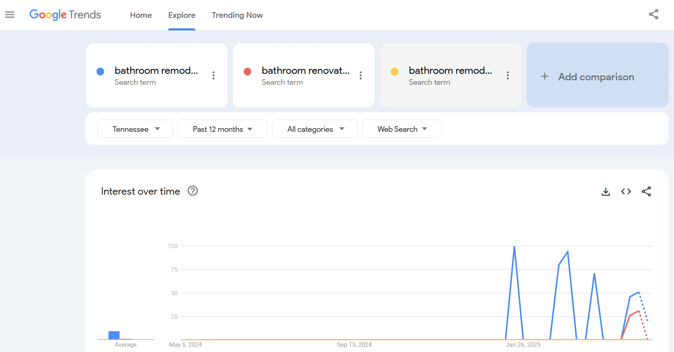674x352 pixels.
Task: Click the blue color dot of first term
Action: [x=101, y=72]
